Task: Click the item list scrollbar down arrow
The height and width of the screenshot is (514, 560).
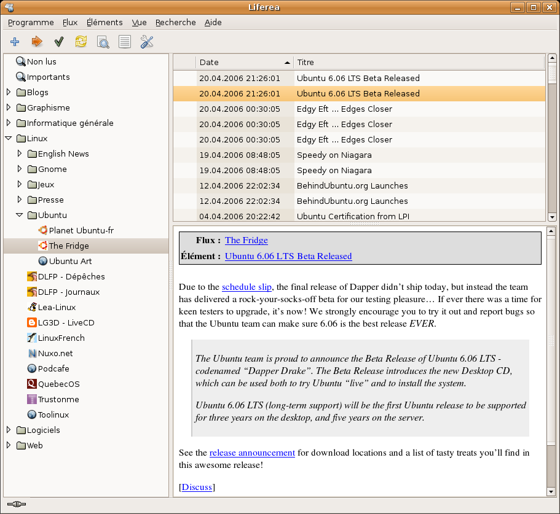Action: (x=551, y=217)
